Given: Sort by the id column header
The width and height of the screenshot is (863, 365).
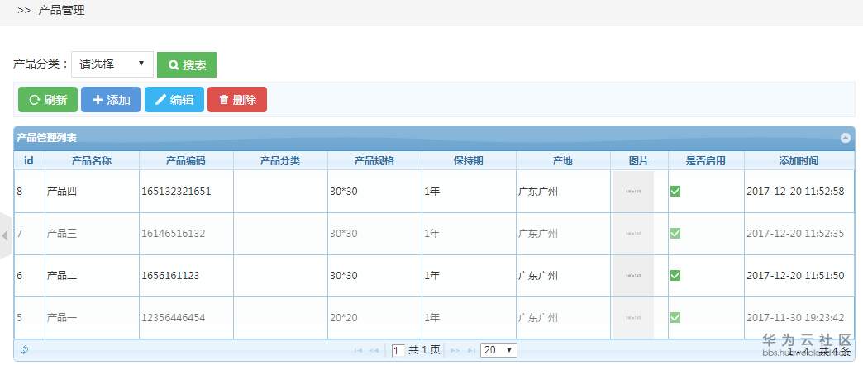Looking at the screenshot, I should click(x=29, y=160).
